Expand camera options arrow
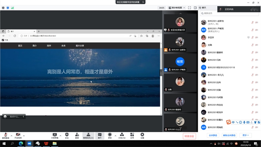Image resolution: width=261 pixels, height=147 pixels. [x=24, y=136]
